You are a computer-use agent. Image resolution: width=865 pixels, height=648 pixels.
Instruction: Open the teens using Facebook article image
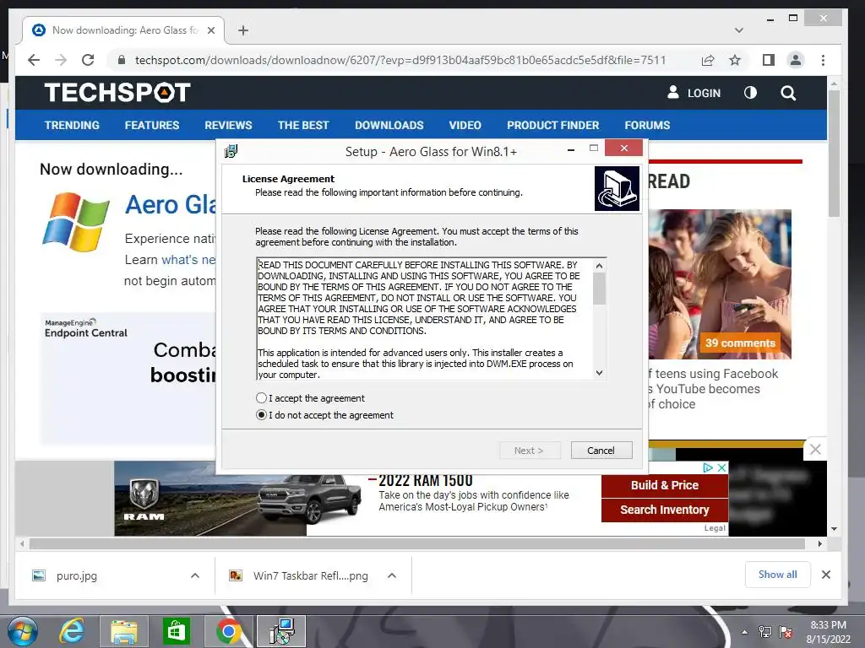pos(720,283)
